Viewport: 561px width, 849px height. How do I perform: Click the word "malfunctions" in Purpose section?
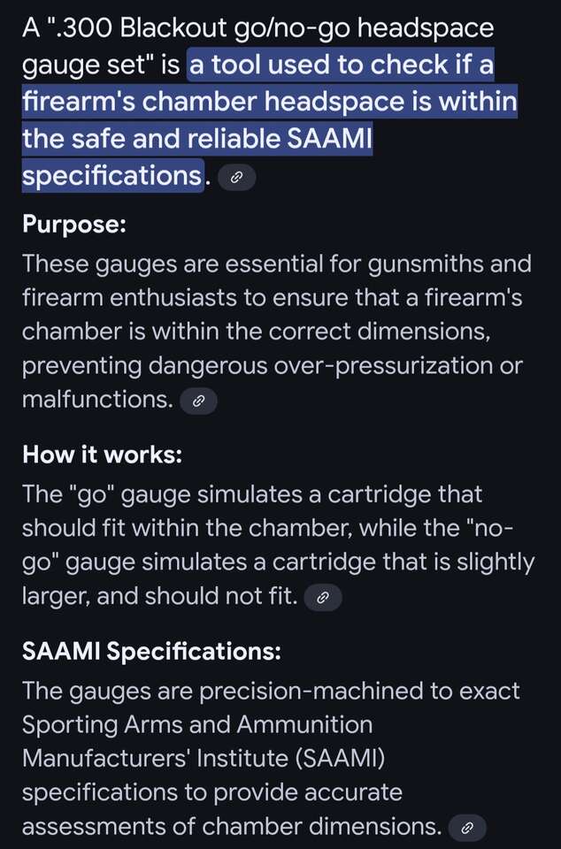pyautogui.click(x=96, y=400)
